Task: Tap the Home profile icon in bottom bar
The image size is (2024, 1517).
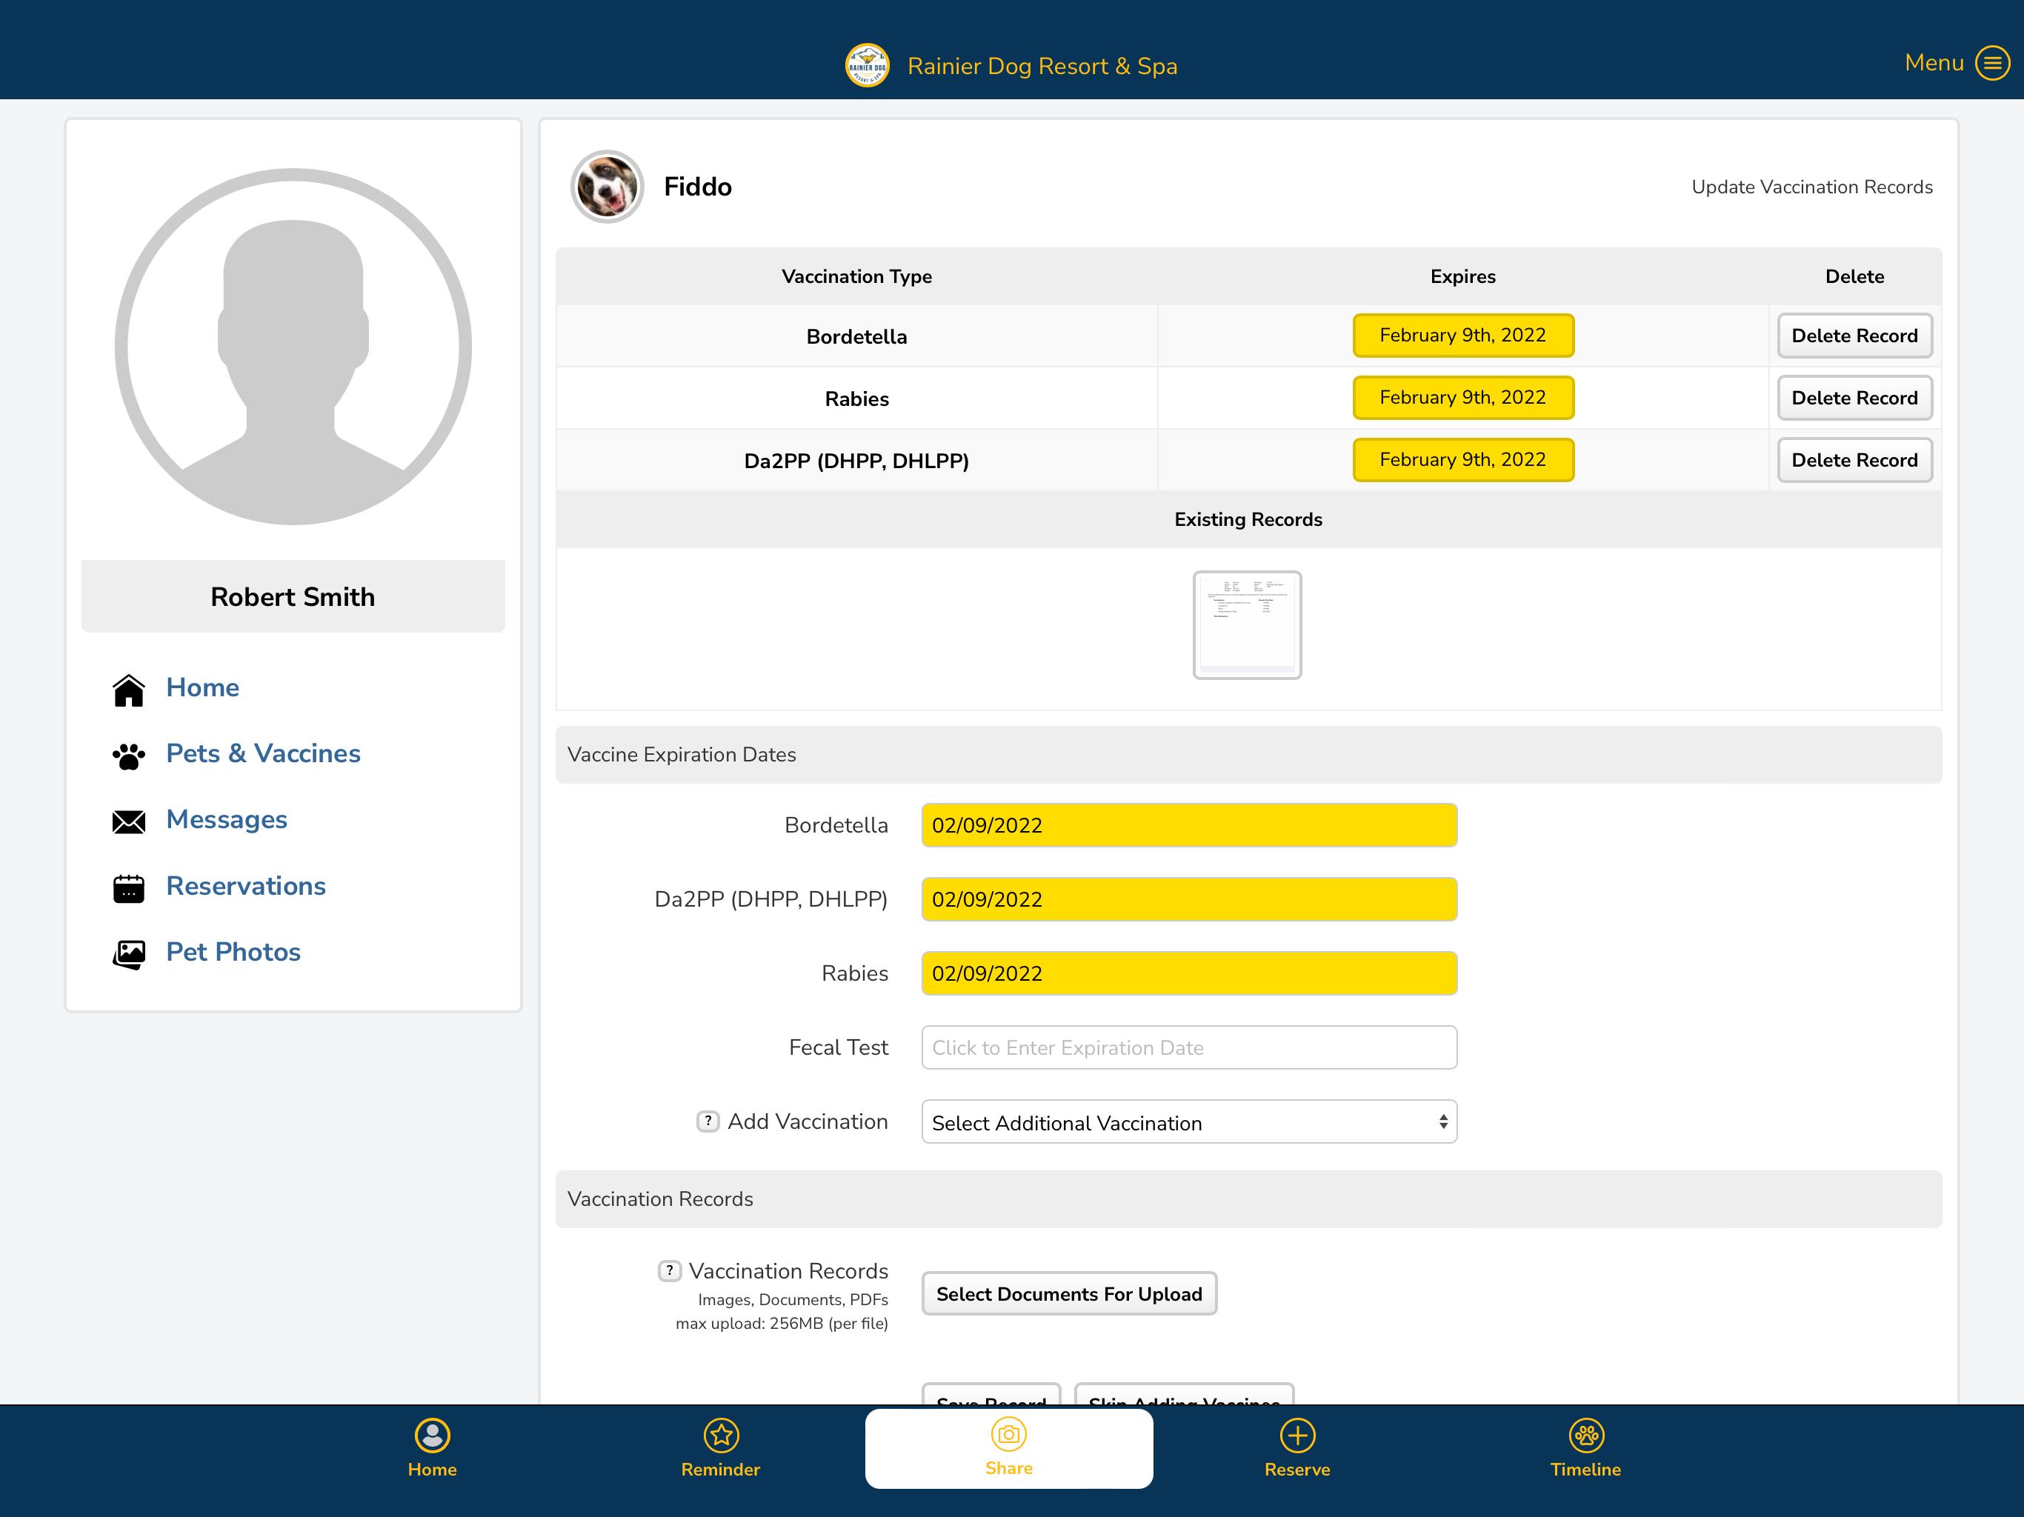Action: (x=432, y=1435)
